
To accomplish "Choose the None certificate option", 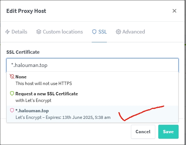I will click(92, 80).
